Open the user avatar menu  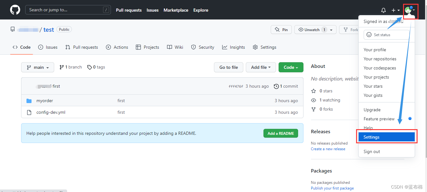[410, 10]
